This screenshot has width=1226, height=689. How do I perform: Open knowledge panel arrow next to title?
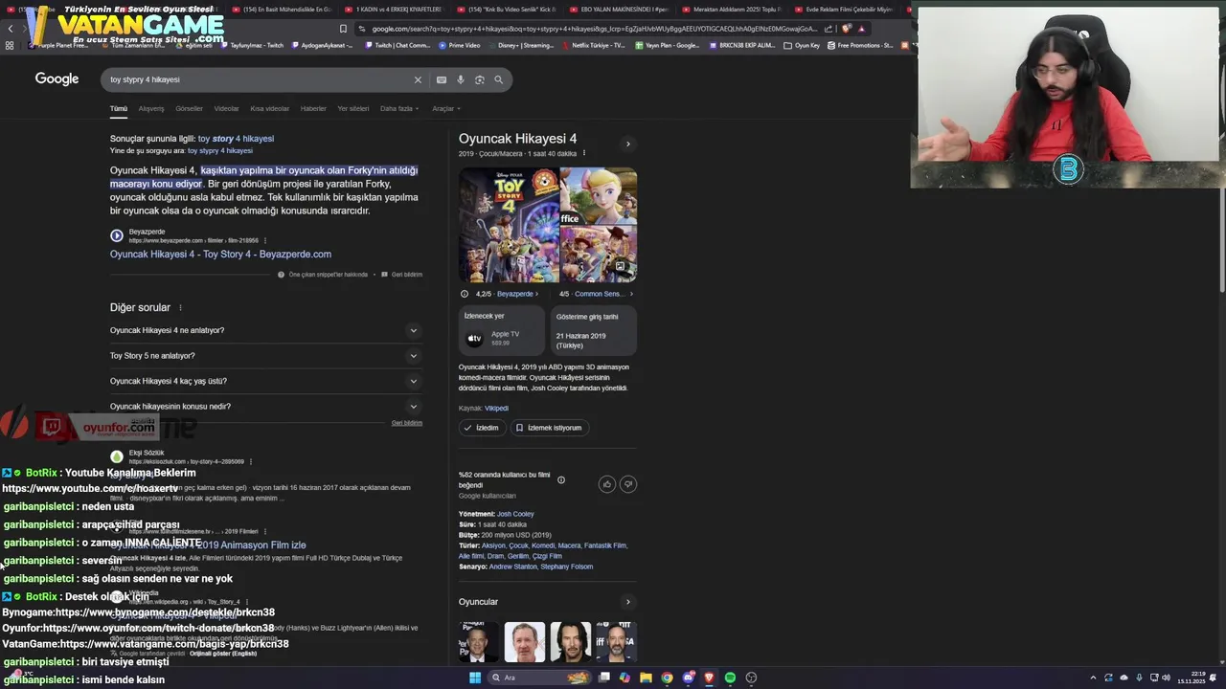627,144
